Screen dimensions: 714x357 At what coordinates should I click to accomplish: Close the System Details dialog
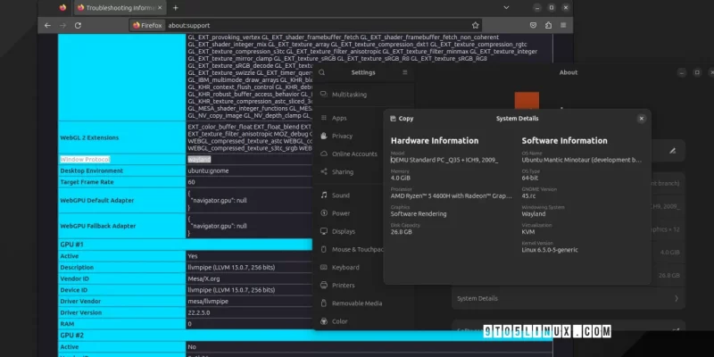641,119
